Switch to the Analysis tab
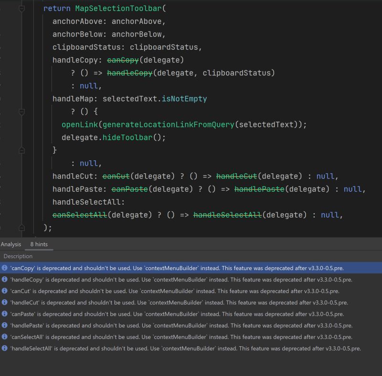This screenshot has width=382, height=376. click(x=11, y=244)
